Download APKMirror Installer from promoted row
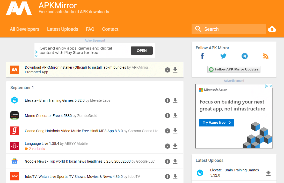284x183 pixels. pos(175,70)
